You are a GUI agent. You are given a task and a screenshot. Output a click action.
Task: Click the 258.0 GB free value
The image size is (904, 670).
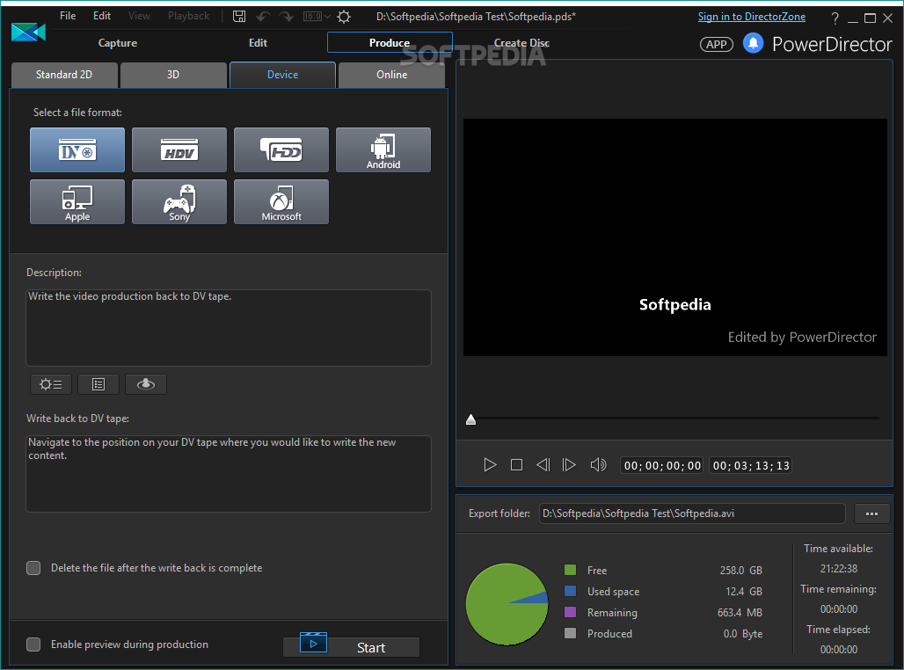[x=740, y=571]
